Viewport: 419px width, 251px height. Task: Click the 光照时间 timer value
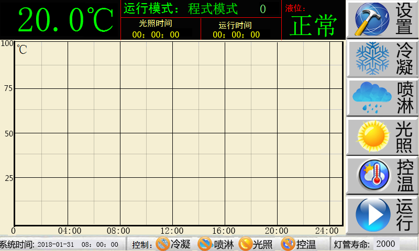pyautogui.click(x=156, y=35)
